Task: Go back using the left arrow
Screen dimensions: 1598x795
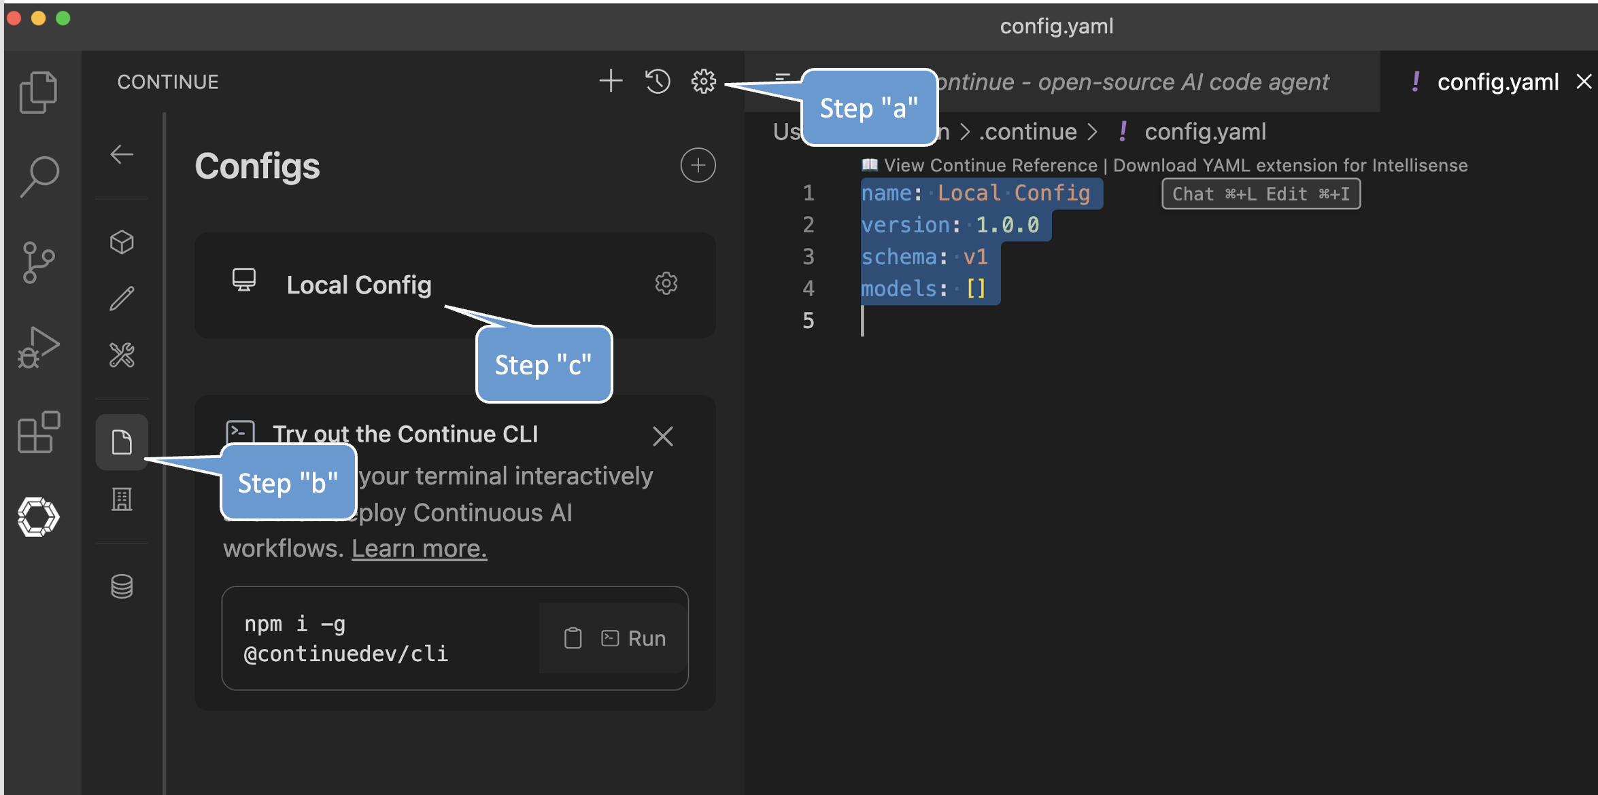Action: coord(122,154)
